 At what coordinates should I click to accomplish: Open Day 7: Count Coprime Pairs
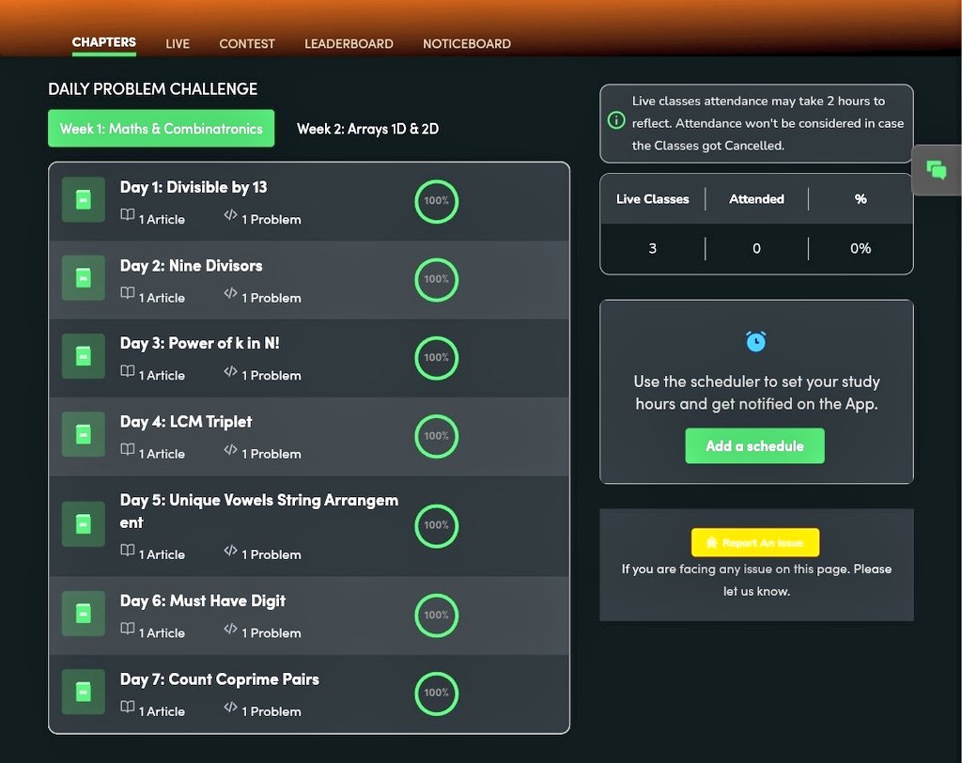coord(219,679)
